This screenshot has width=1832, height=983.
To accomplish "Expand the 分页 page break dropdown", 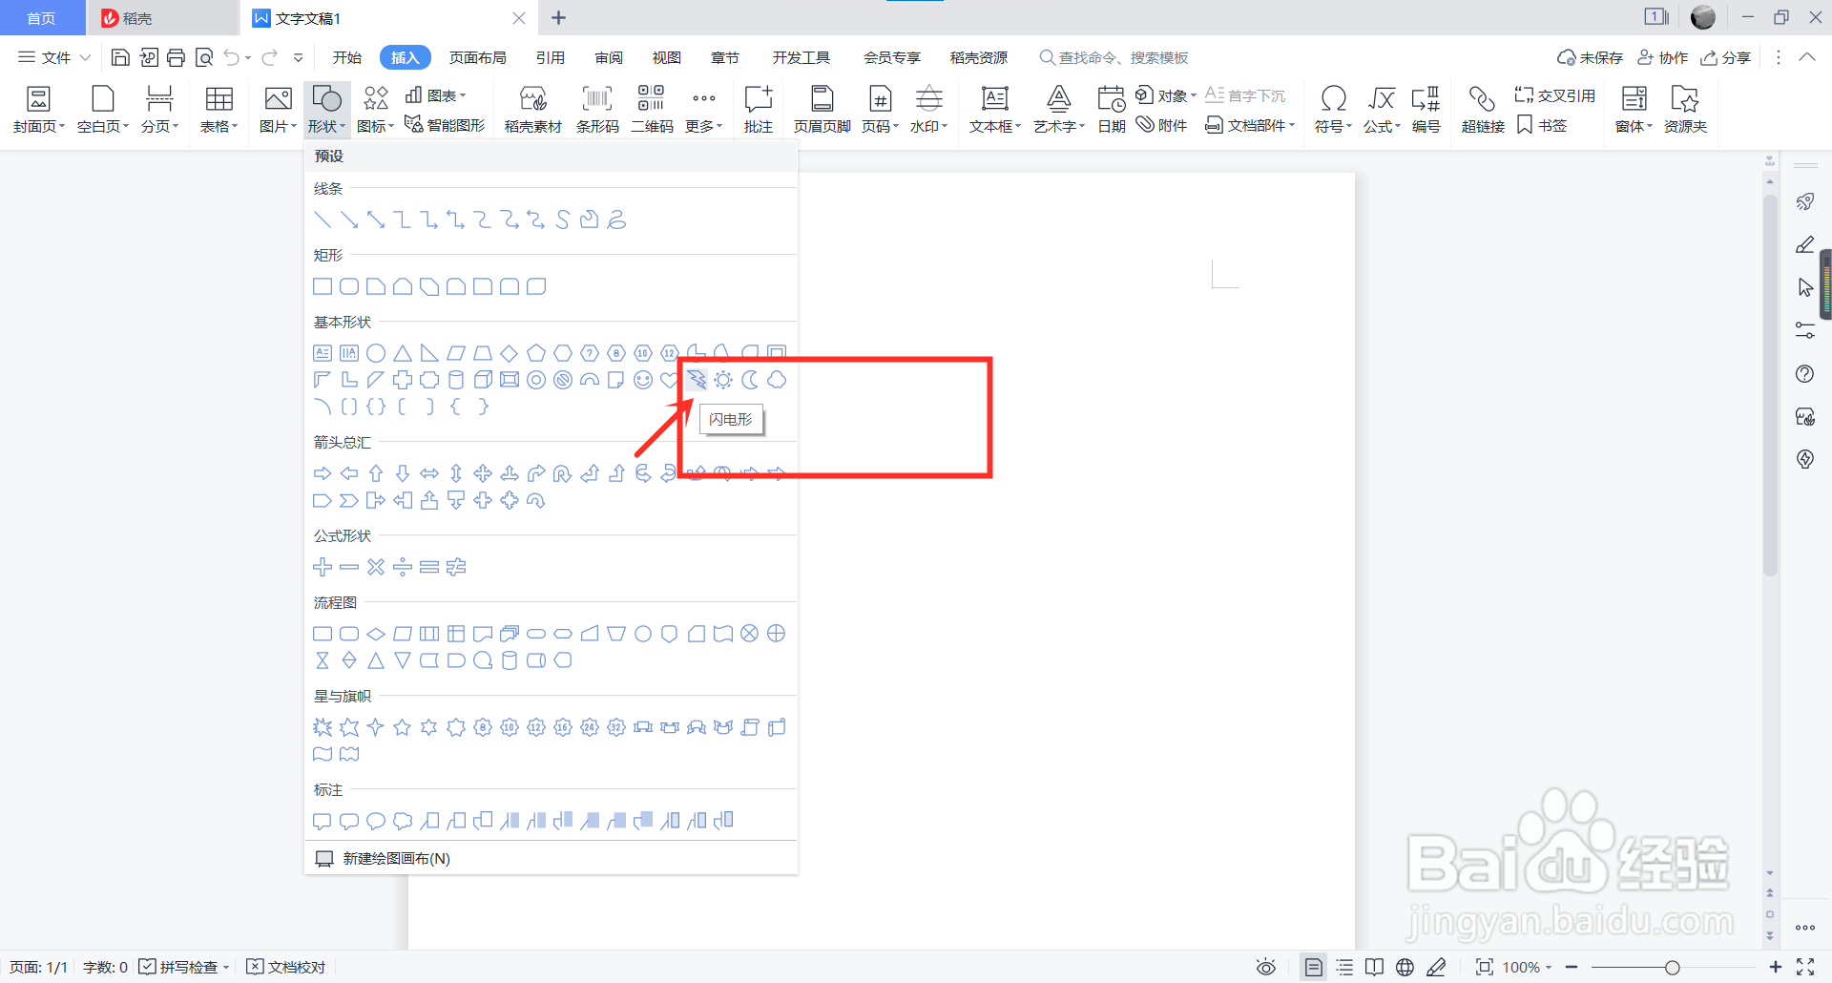I will (x=159, y=126).
